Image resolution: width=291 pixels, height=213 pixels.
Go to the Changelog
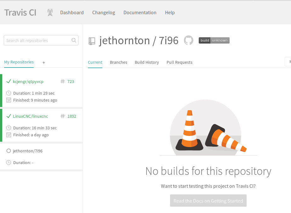(x=104, y=12)
